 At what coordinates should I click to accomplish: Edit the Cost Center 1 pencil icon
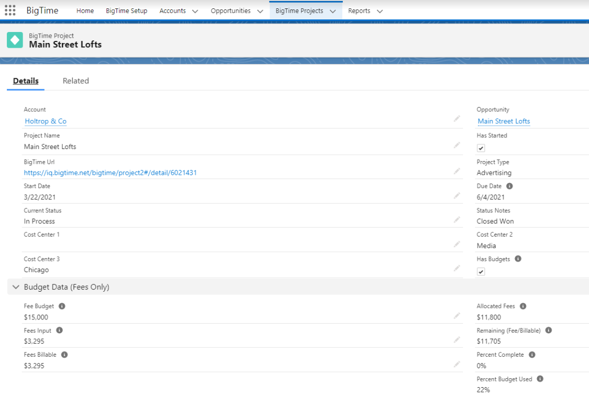coord(457,244)
